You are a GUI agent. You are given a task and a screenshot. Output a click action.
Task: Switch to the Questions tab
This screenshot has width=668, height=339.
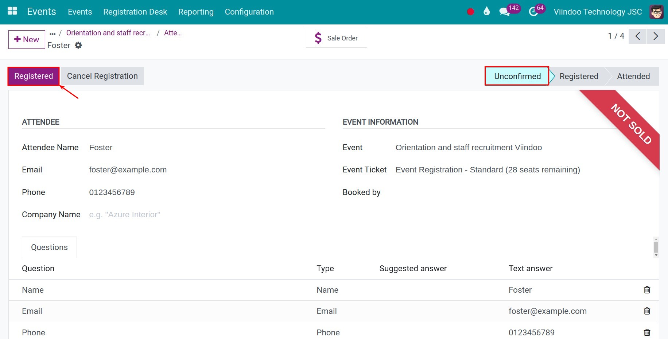(x=49, y=247)
